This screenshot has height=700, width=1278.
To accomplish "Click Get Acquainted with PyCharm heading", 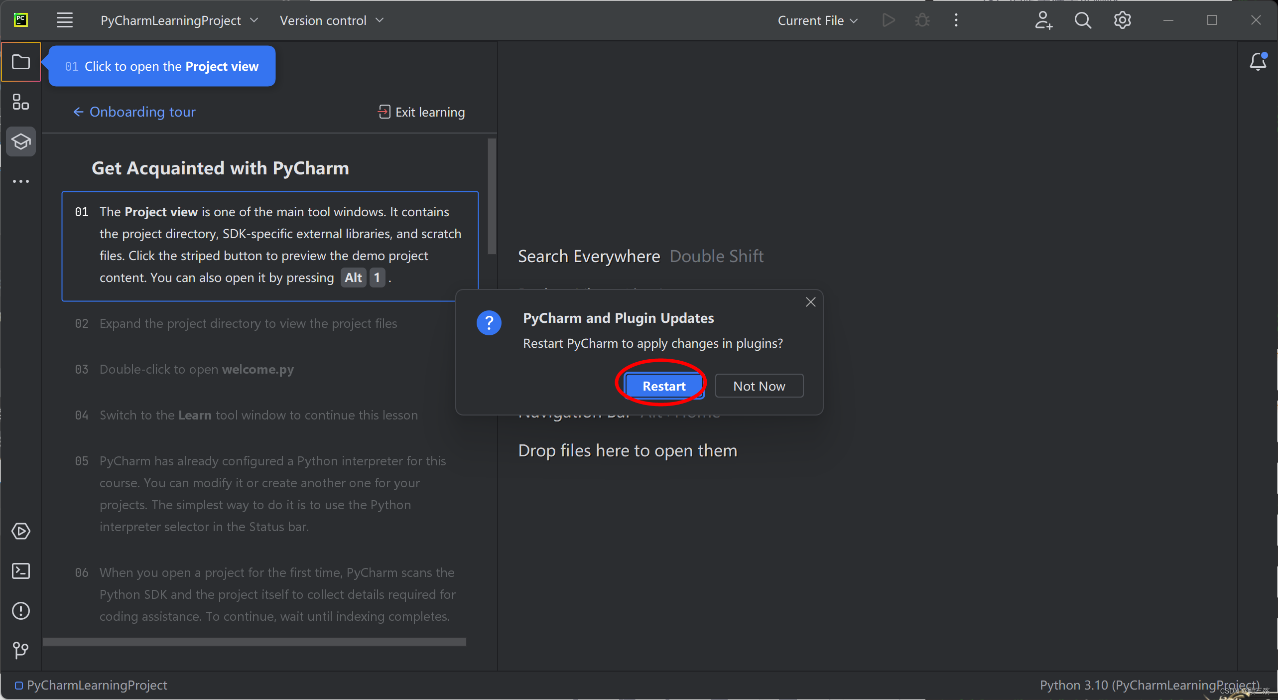I will pyautogui.click(x=220, y=168).
